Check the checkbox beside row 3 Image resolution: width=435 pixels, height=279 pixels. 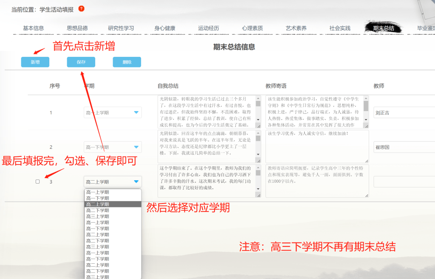pyautogui.click(x=38, y=181)
